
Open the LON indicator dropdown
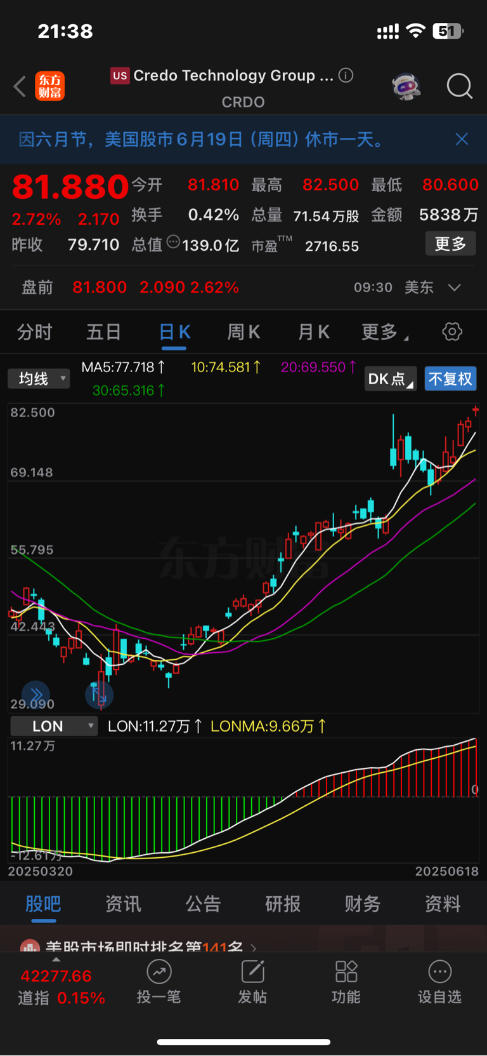(54, 726)
